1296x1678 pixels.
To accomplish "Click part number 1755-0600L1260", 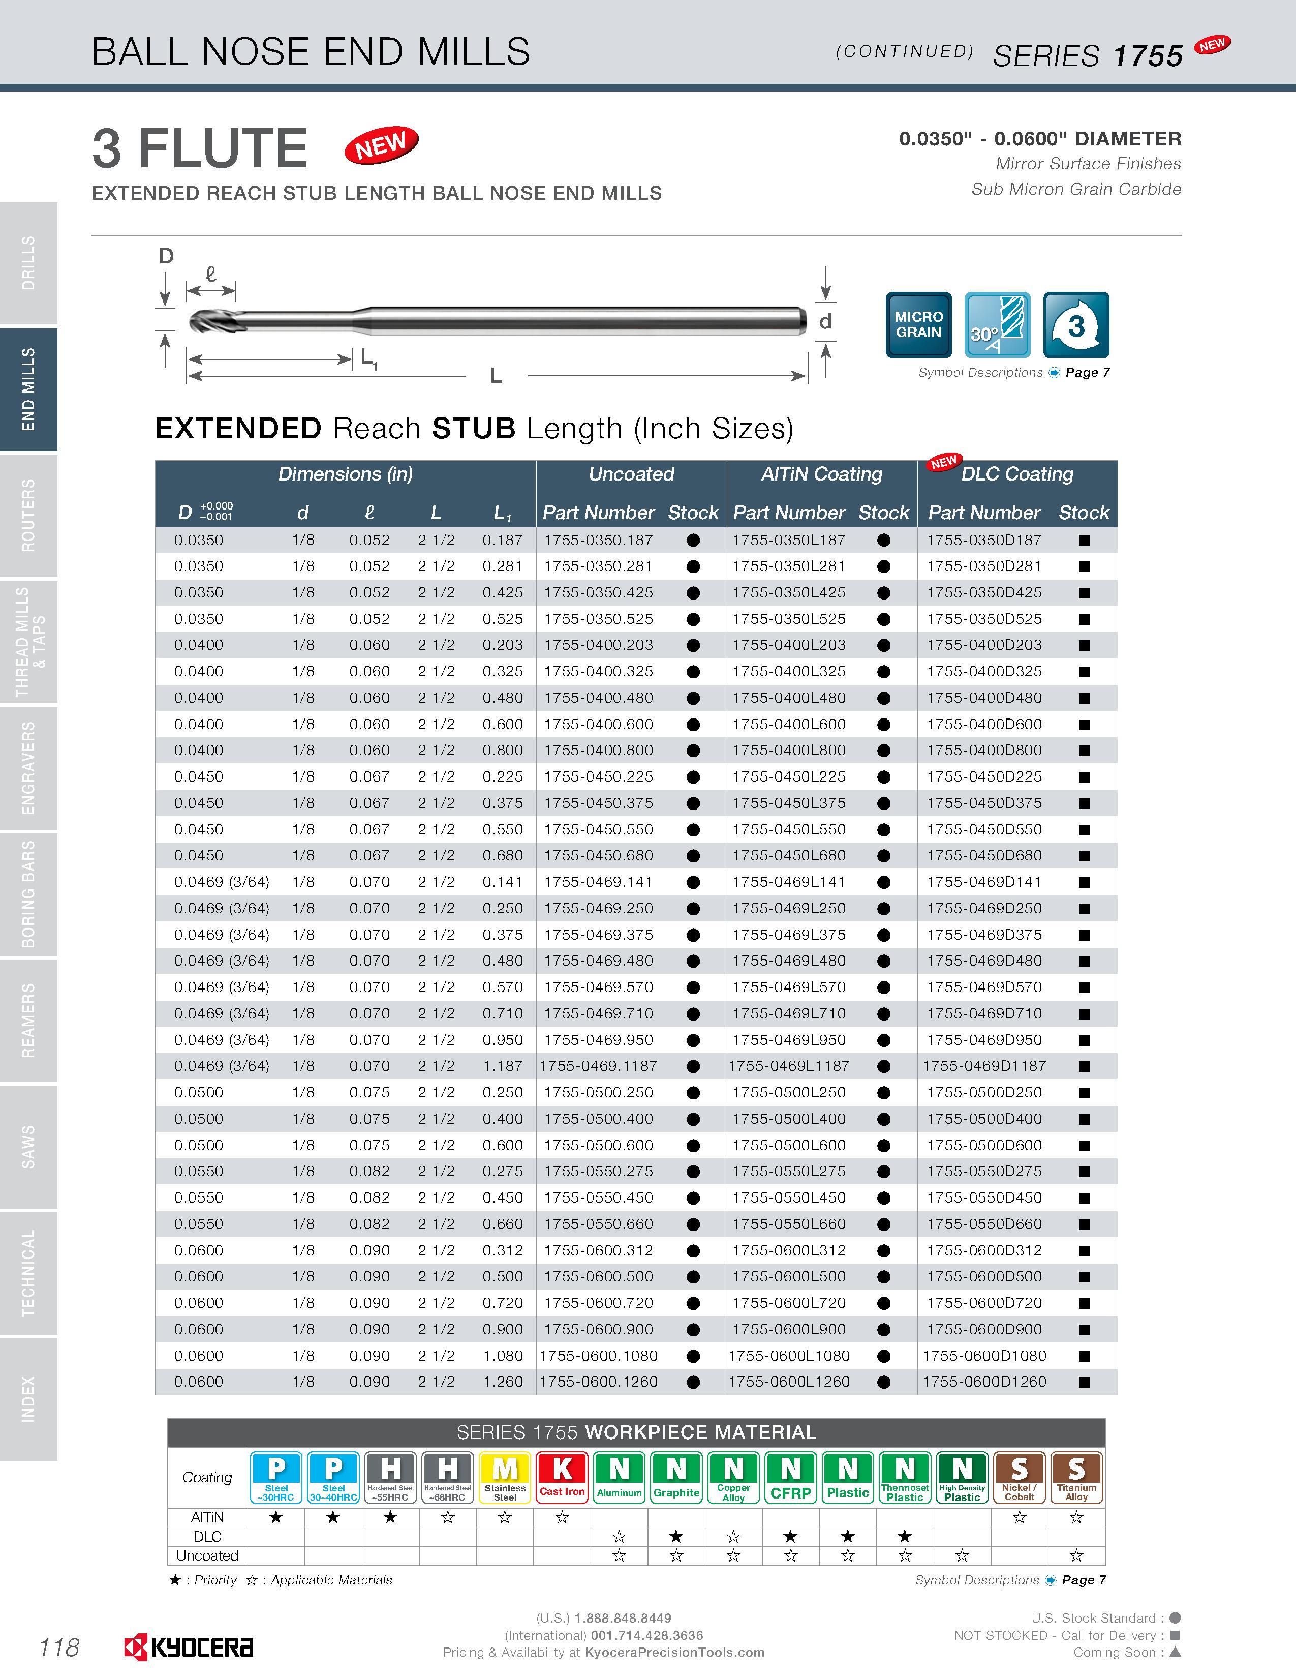I will [x=788, y=1382].
